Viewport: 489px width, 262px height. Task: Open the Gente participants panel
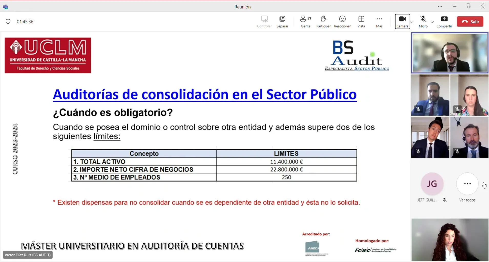coord(306,21)
